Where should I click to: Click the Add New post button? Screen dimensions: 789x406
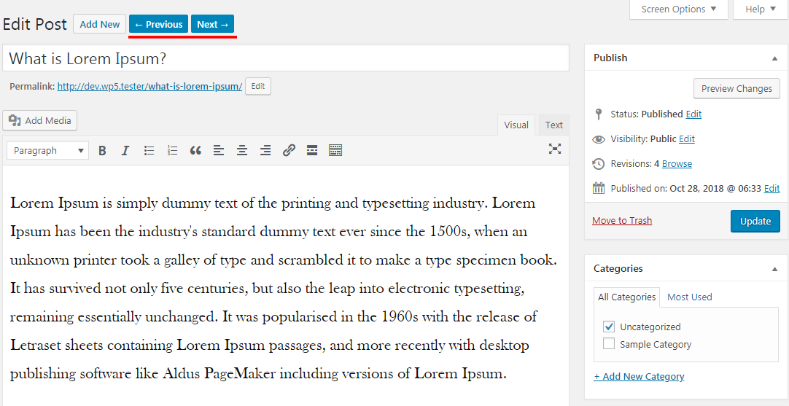pyautogui.click(x=100, y=24)
